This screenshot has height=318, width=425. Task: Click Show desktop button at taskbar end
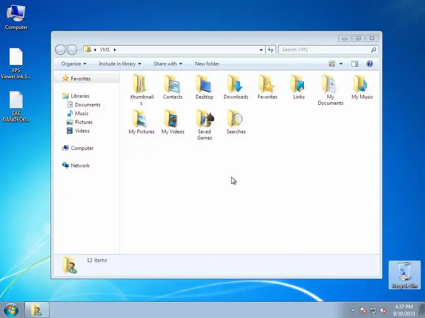pyautogui.click(x=422, y=310)
